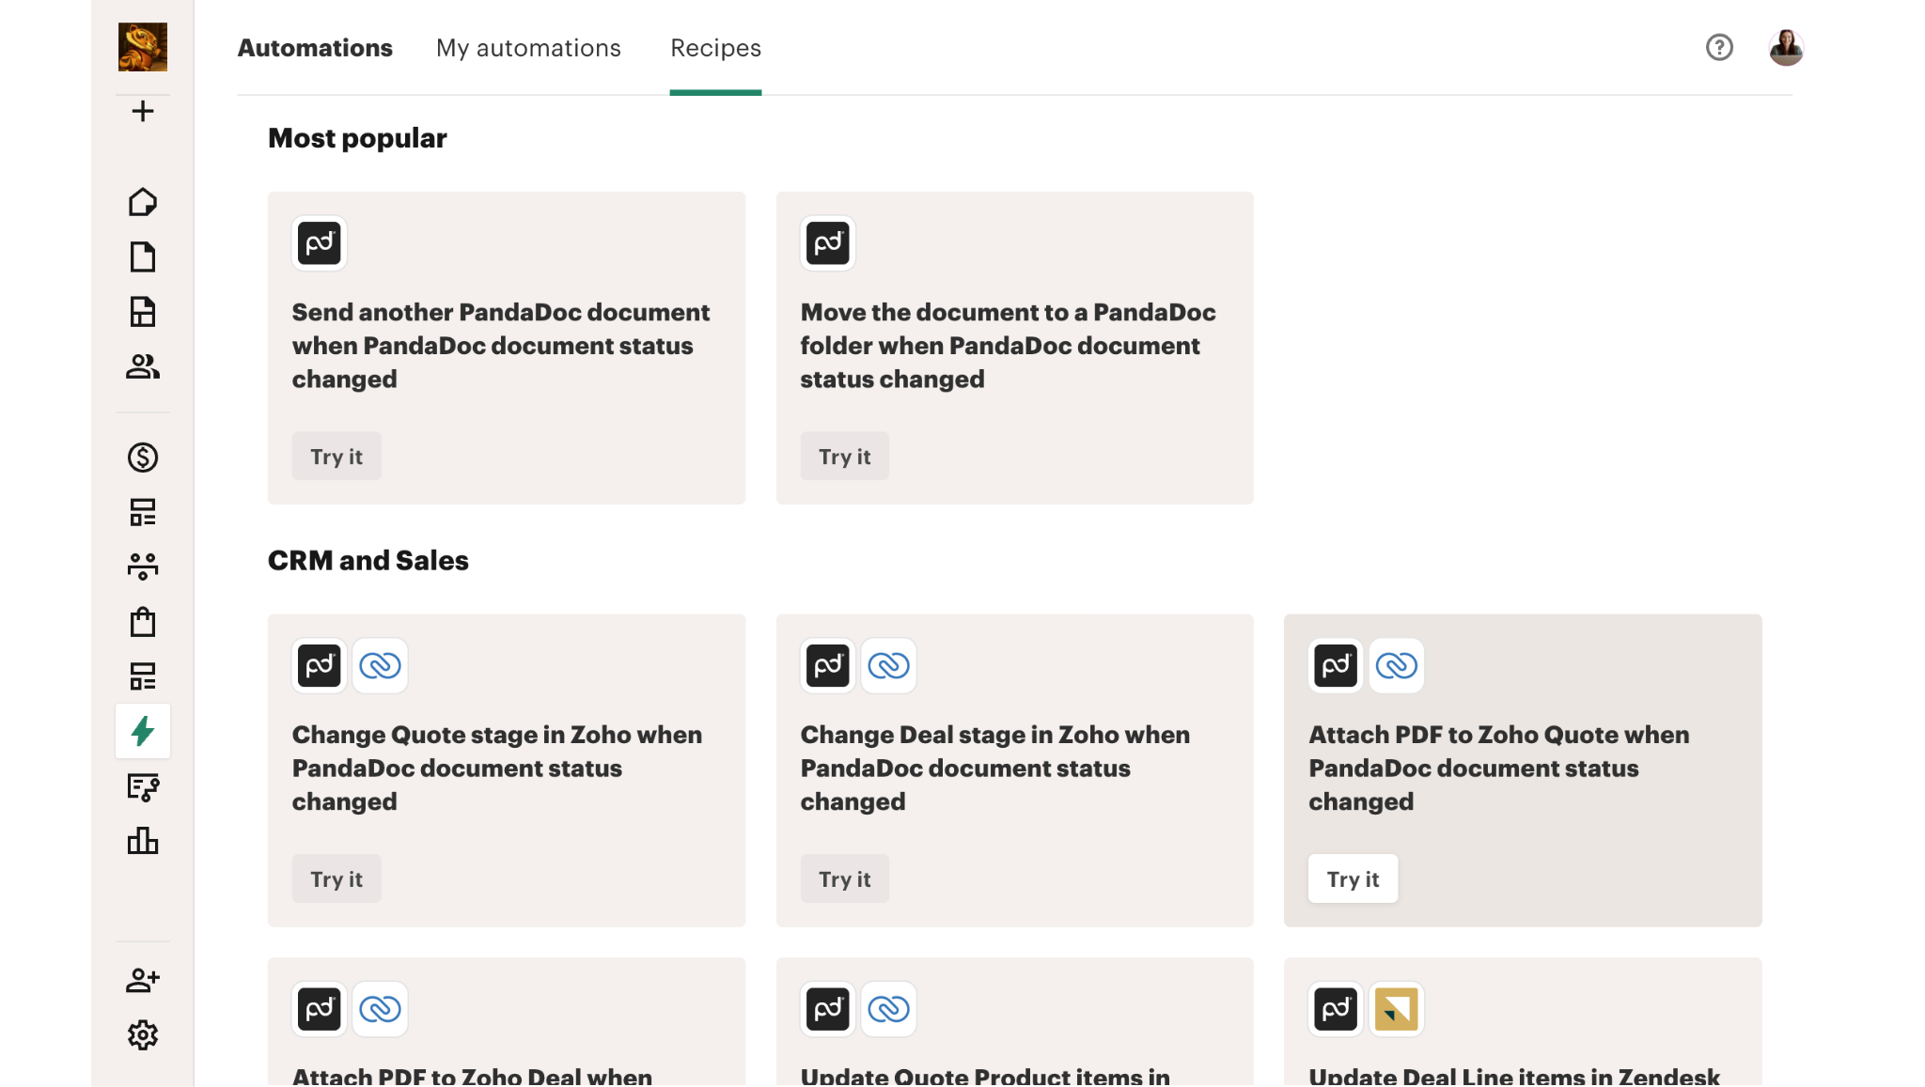Open the dollar sign payments icon

[143, 458]
